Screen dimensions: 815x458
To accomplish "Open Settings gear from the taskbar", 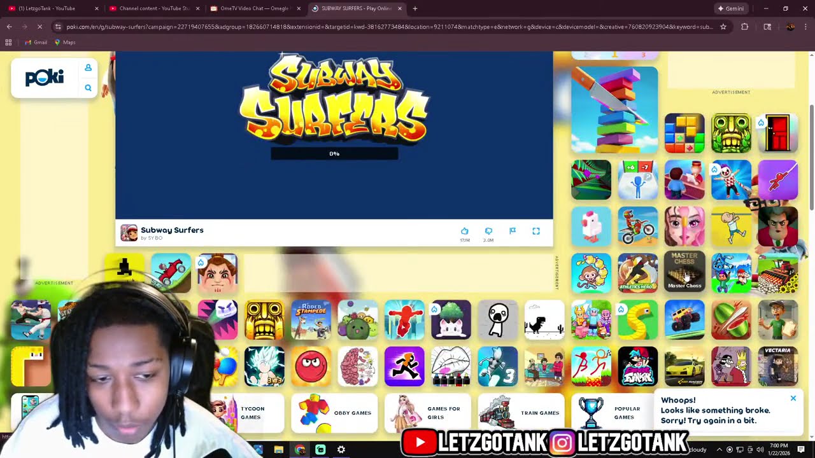I will coord(341,450).
